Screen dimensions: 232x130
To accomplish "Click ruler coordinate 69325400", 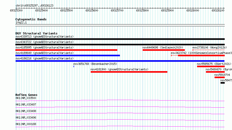I will point(41,10).
